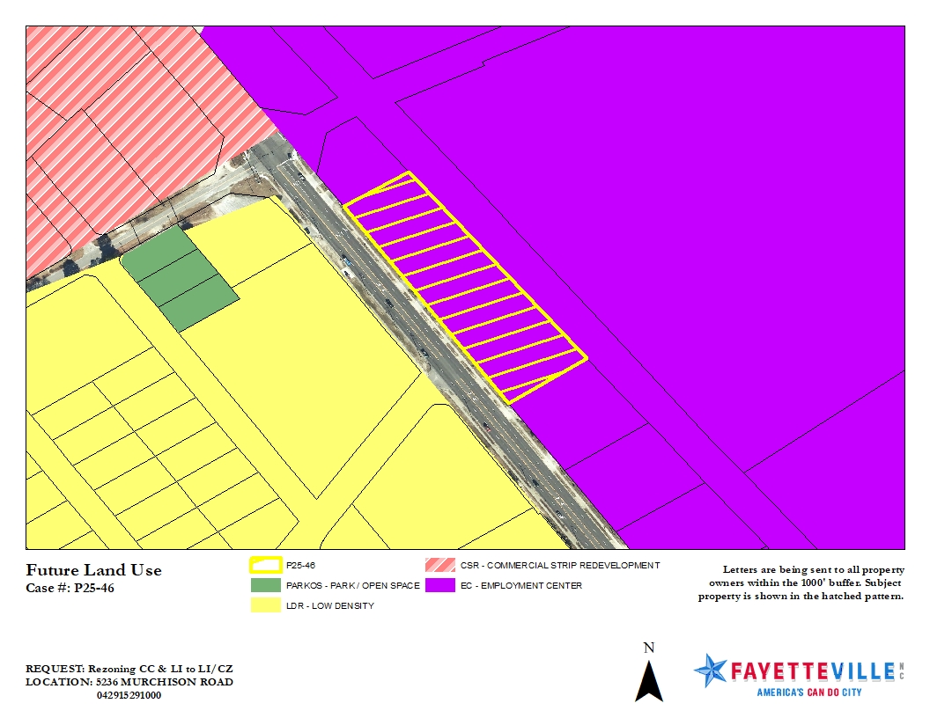Select the green Park / Open Space legend swatch
Image resolution: width=930 pixels, height=718 pixels.
coord(265,585)
